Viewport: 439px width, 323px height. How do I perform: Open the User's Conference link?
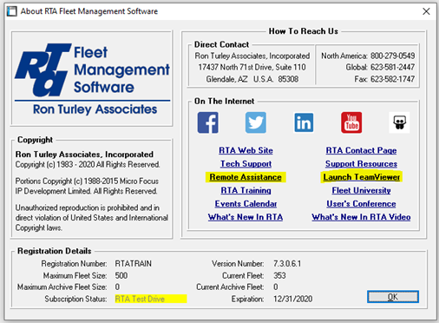pyautogui.click(x=361, y=204)
